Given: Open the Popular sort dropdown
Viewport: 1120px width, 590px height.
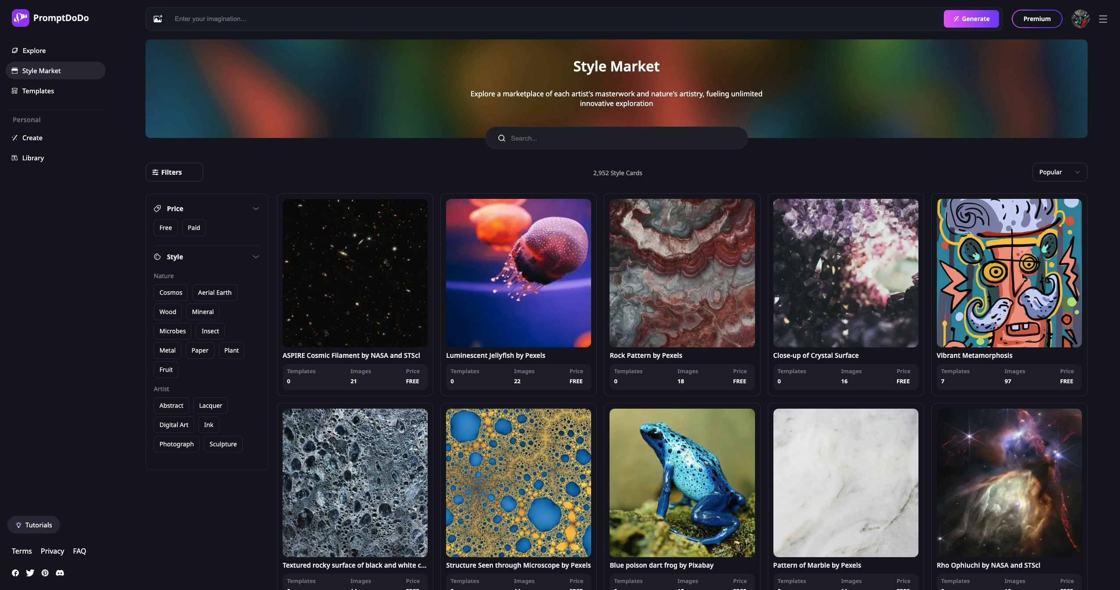Looking at the screenshot, I should point(1059,172).
